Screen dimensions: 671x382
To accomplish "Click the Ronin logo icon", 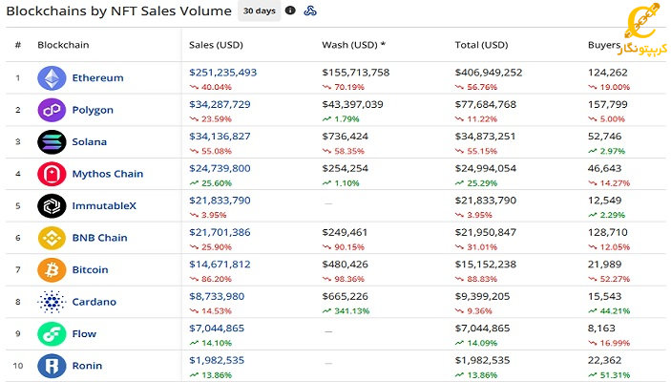I will coord(52,366).
